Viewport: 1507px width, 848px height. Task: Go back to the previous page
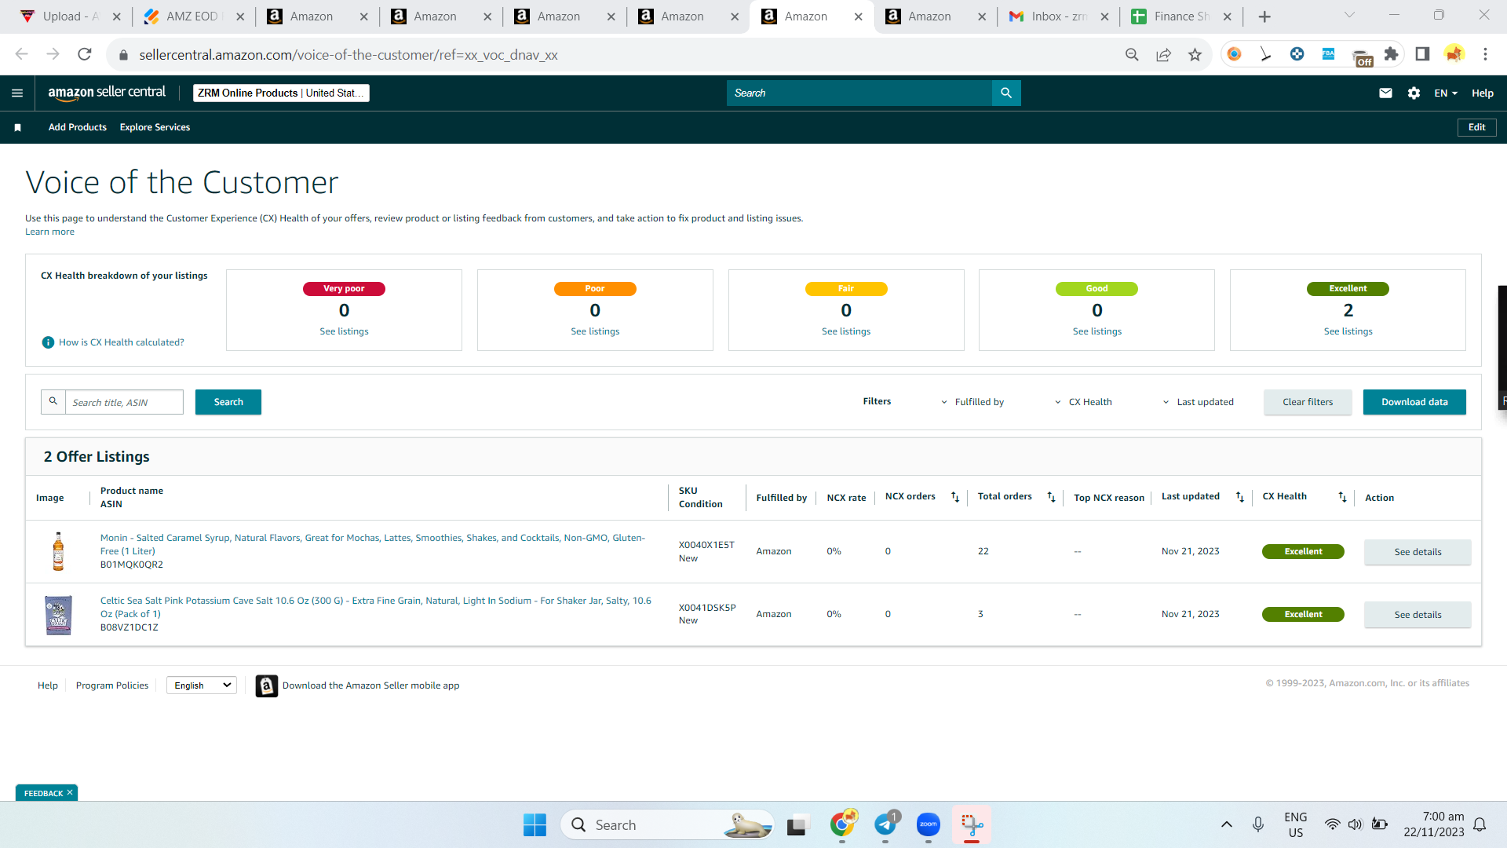(21, 54)
